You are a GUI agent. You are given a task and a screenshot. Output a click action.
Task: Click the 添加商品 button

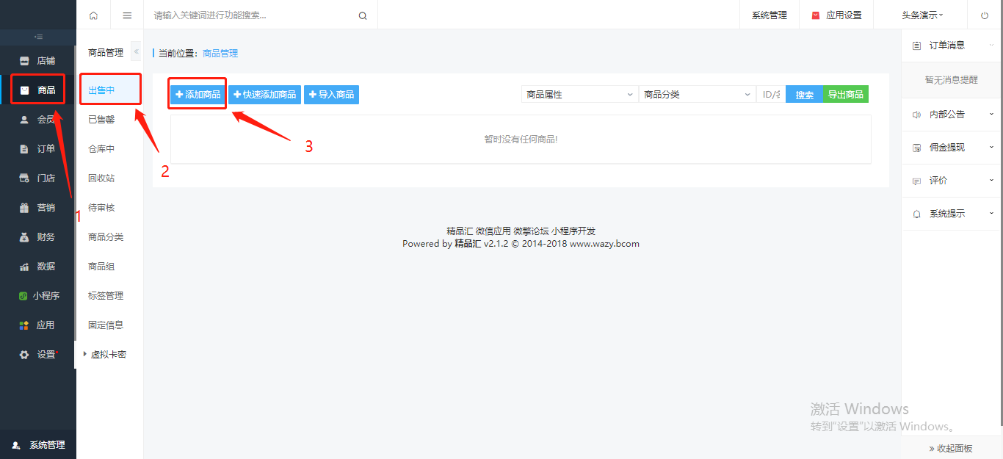click(198, 95)
